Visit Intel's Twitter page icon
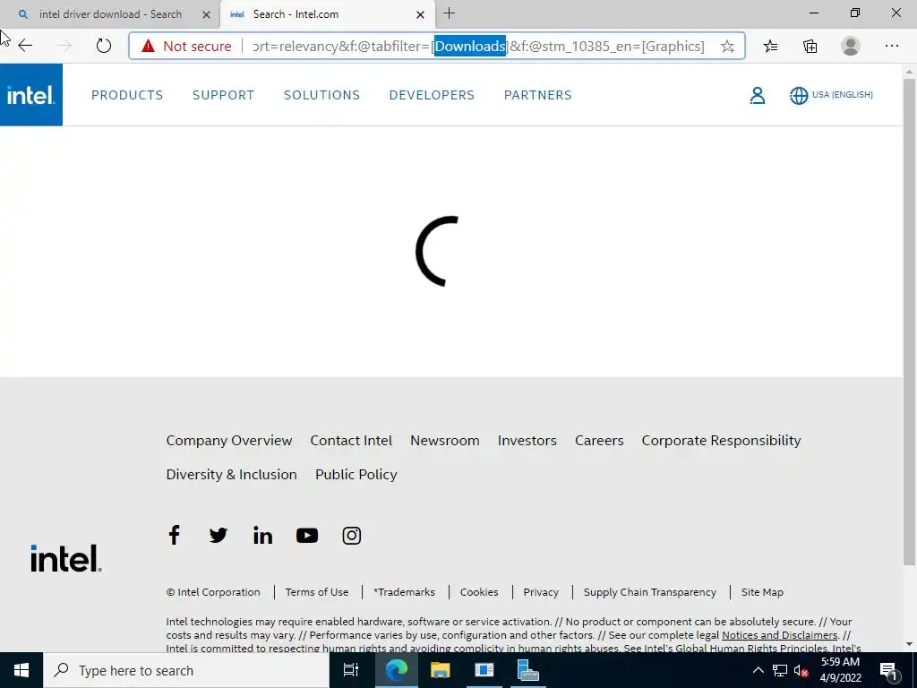 219,536
